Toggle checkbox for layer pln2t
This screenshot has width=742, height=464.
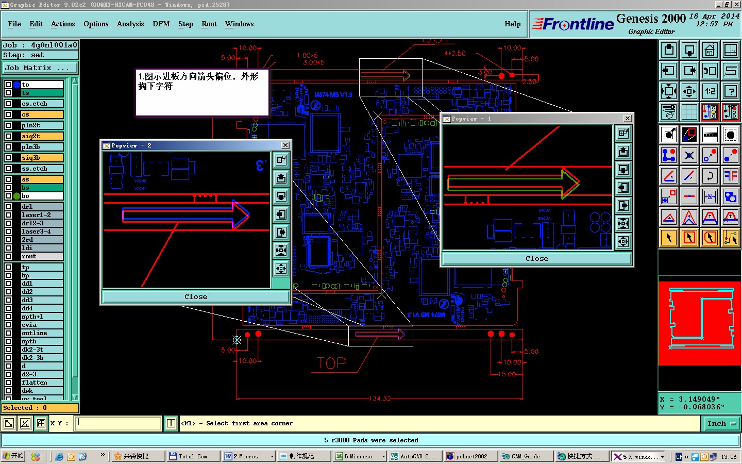[8, 125]
